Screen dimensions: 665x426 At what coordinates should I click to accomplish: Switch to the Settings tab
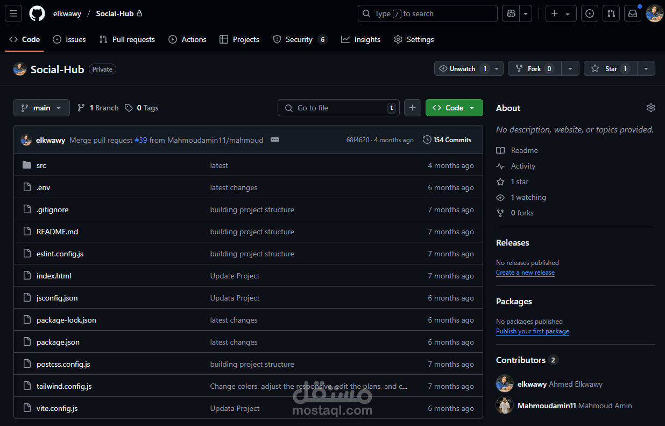(414, 39)
